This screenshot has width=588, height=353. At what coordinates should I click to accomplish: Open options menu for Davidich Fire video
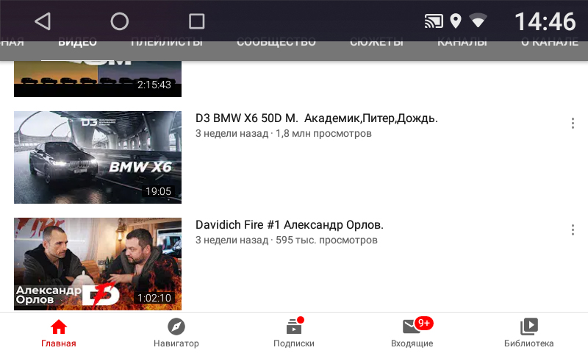tap(573, 230)
